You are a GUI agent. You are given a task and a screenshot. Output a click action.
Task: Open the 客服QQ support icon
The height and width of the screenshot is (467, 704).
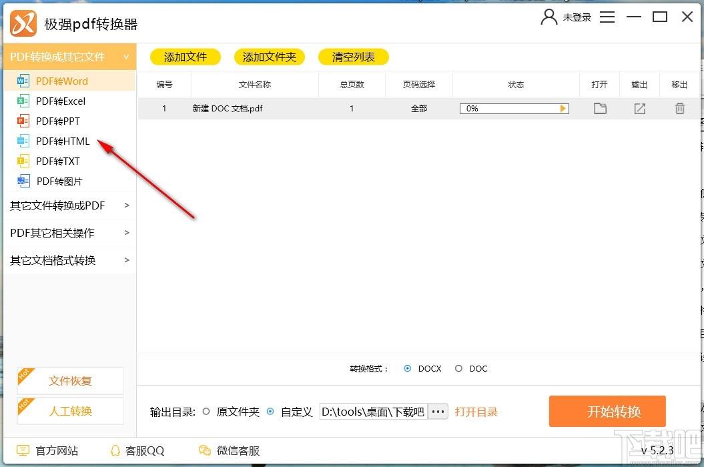click(115, 450)
